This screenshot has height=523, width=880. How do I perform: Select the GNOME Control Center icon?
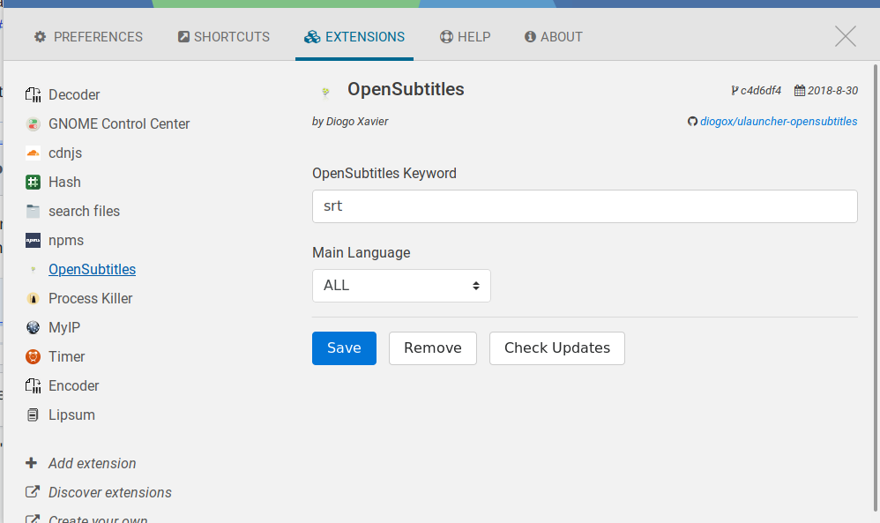coord(34,124)
